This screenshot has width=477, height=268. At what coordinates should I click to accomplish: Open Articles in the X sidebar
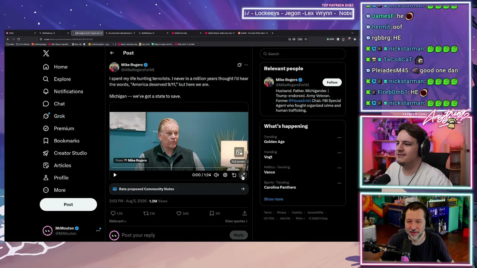57,165
